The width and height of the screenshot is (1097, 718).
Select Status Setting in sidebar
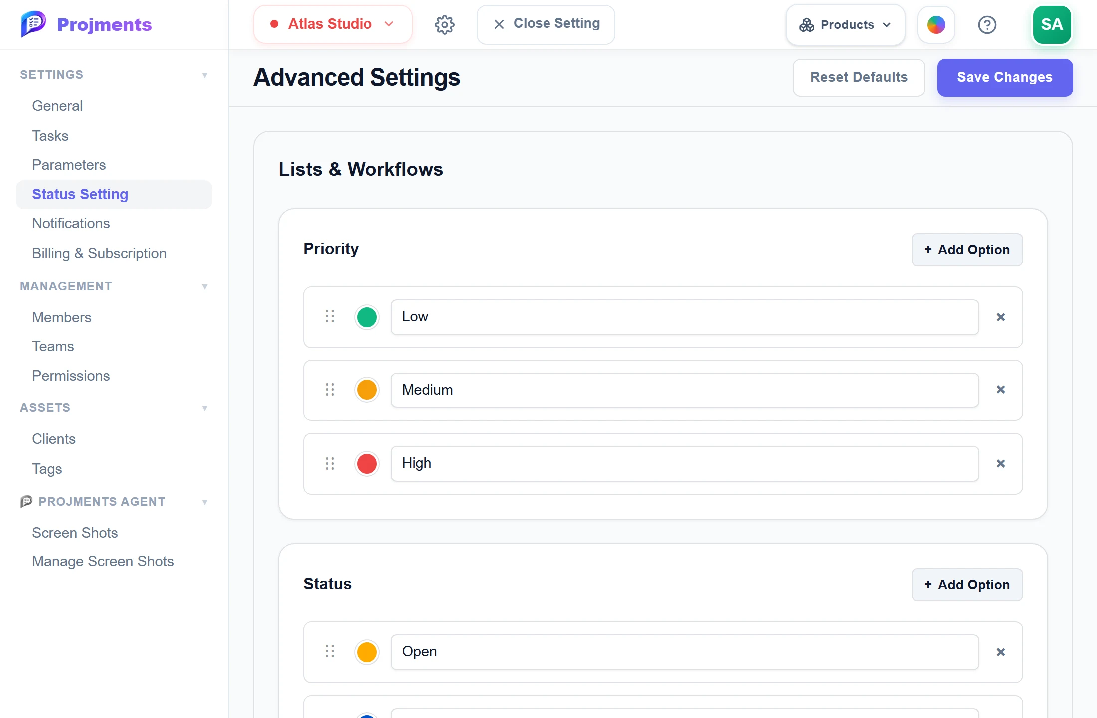(x=114, y=194)
